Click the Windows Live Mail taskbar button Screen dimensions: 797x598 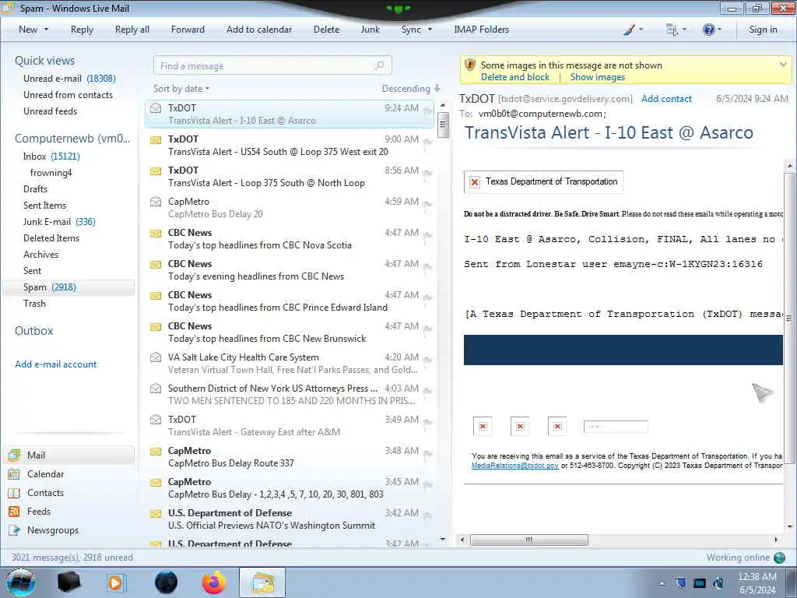click(262, 582)
